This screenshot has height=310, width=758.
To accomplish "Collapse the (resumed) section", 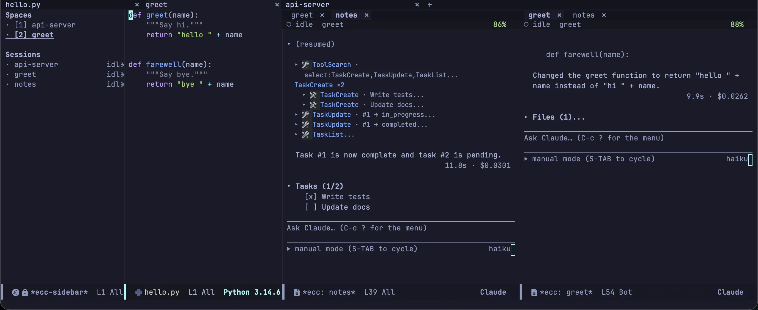I will [289, 44].
